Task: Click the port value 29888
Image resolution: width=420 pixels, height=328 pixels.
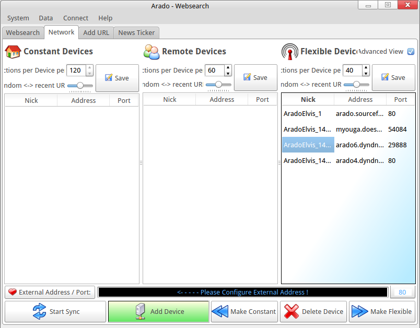Action: pos(397,145)
